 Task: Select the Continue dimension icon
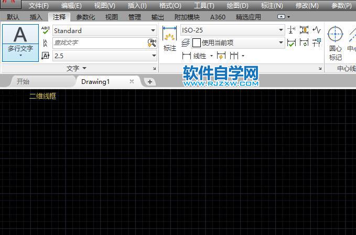tap(234, 56)
